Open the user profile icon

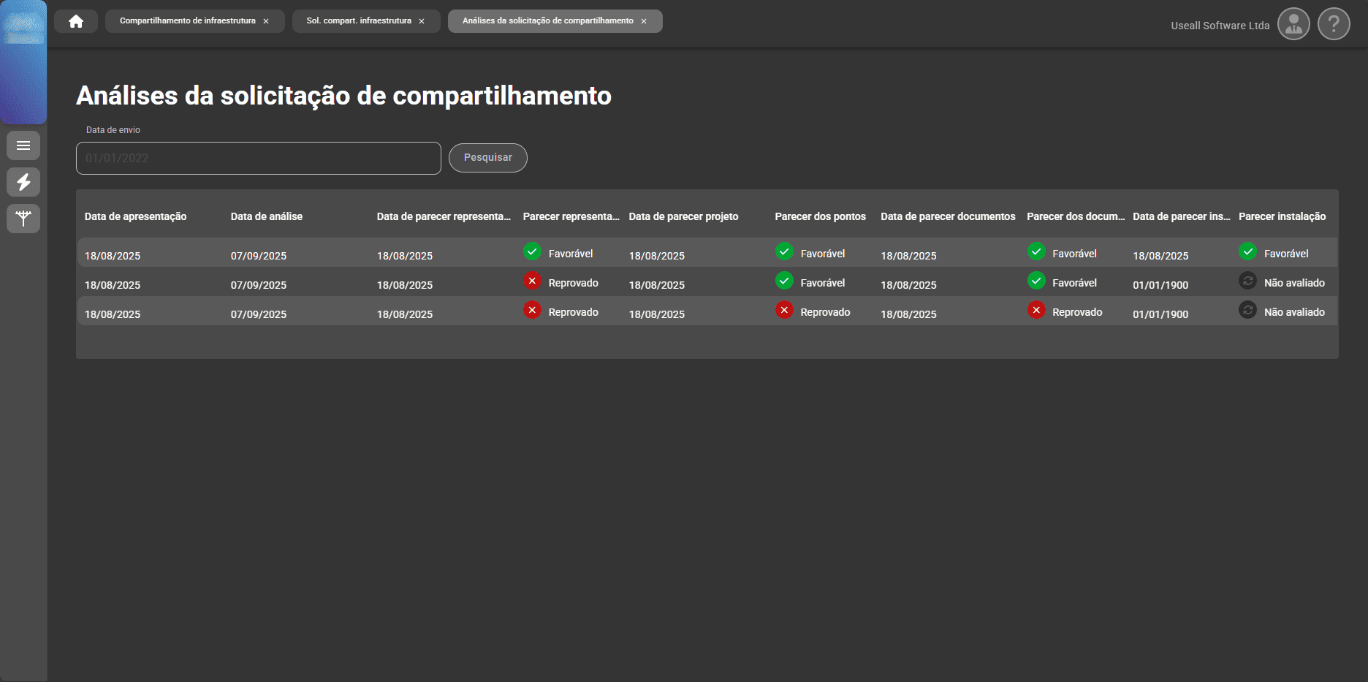1293,24
